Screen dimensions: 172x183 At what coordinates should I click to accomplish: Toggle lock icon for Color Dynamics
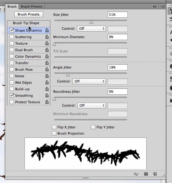point(47,56)
